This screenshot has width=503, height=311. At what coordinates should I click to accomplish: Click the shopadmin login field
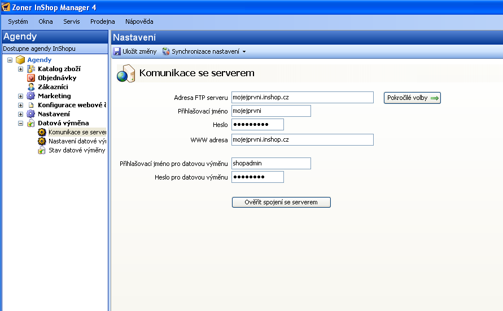coord(271,164)
